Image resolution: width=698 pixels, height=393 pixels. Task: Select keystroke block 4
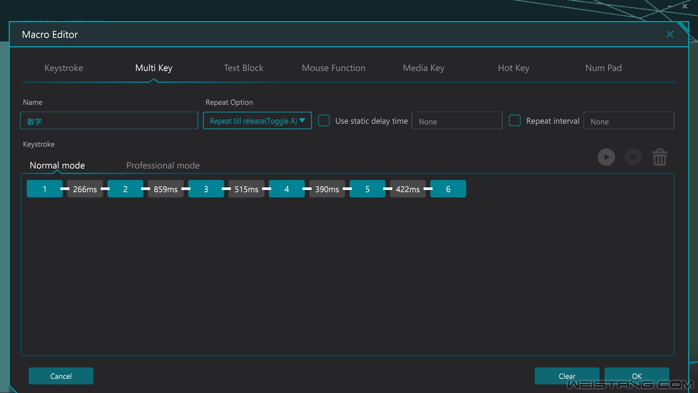click(287, 189)
